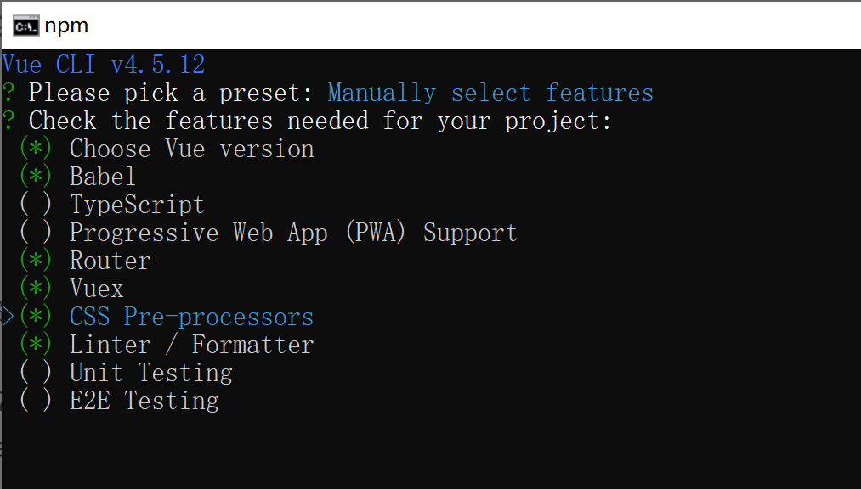861x489 pixels.
Task: Uncheck the Router feature checkbox
Action: pos(36,261)
